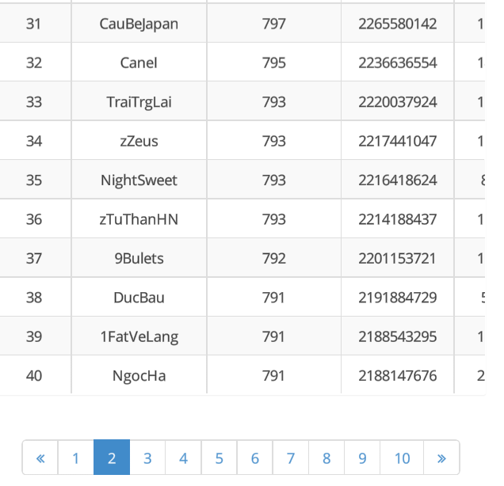Switch to page 7

291,458
